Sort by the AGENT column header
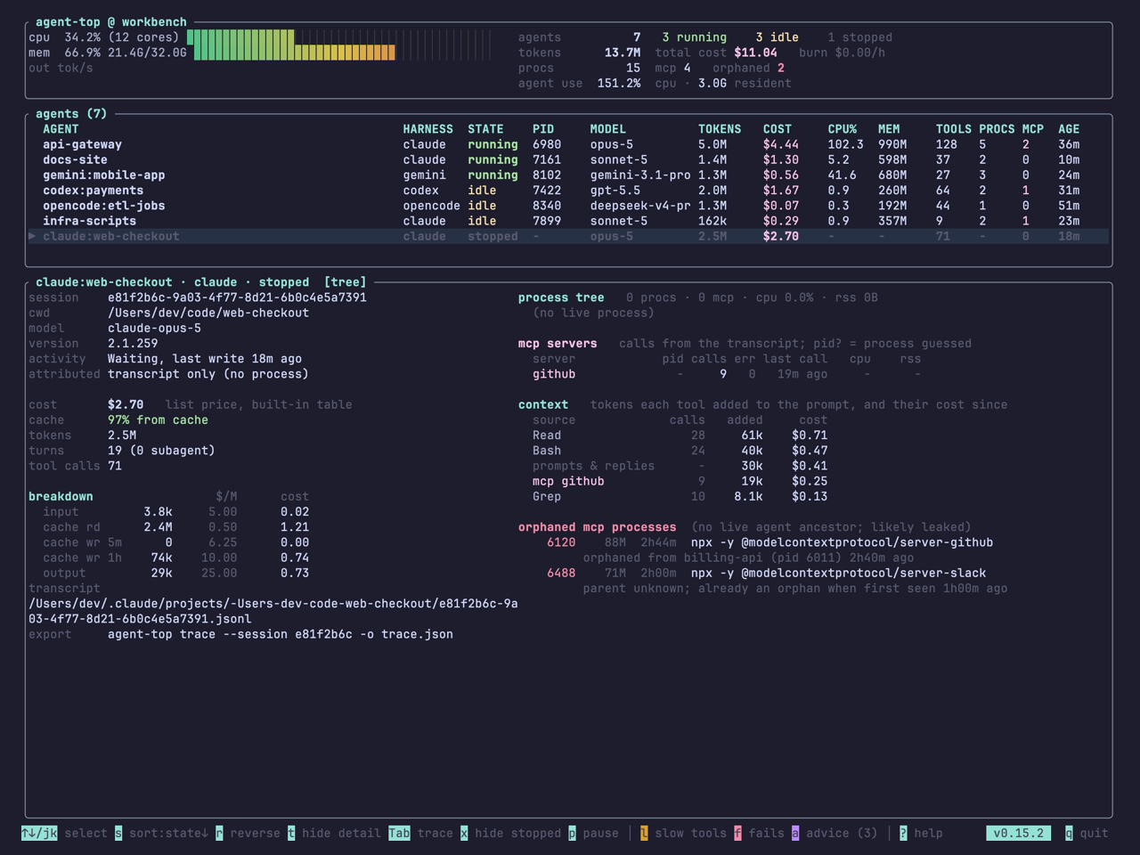This screenshot has height=855, width=1140. point(61,129)
